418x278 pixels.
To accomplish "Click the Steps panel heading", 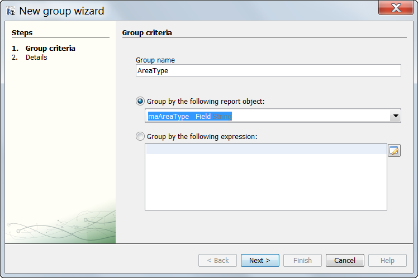I will (x=22, y=33).
